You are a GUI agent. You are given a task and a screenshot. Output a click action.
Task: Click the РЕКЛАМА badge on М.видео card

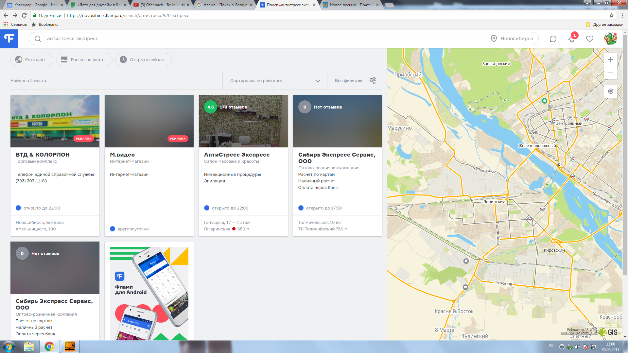coord(178,139)
